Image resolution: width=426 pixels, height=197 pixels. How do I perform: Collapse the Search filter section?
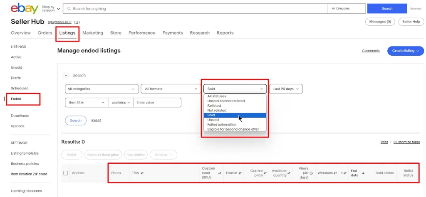pyautogui.click(x=66, y=76)
